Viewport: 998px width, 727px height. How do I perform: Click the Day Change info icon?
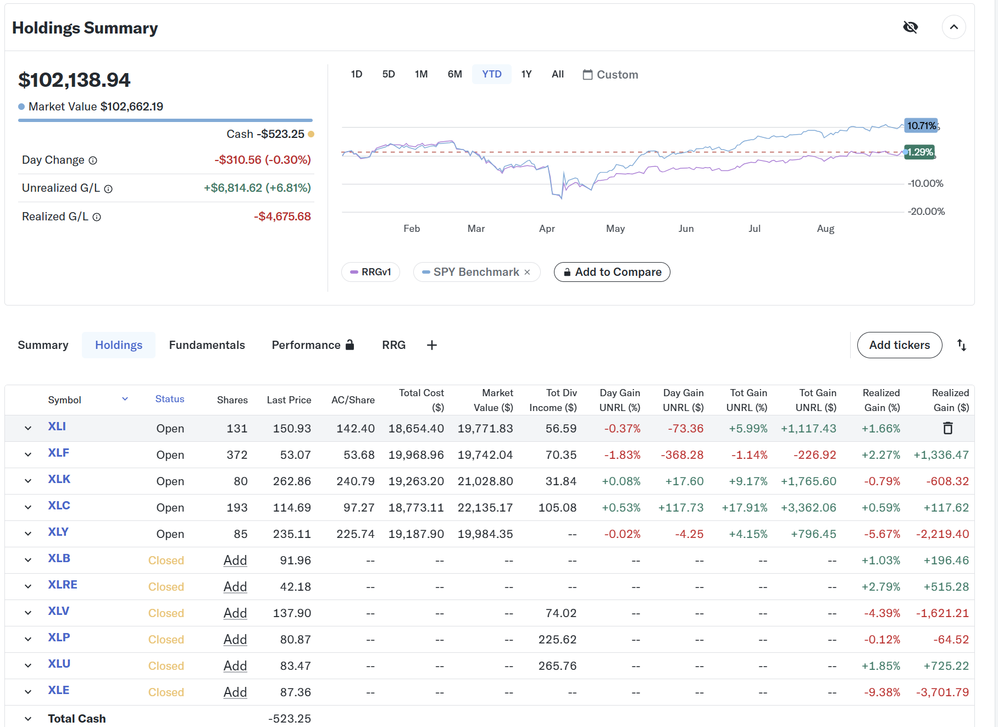click(x=93, y=160)
